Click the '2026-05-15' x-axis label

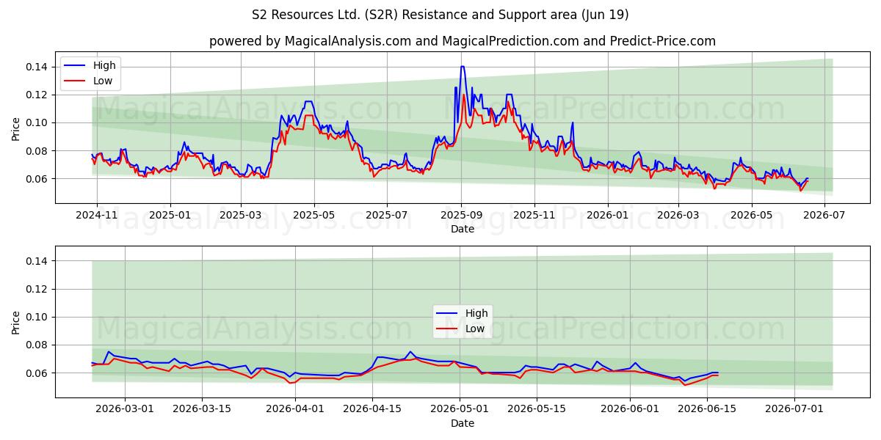539,410
